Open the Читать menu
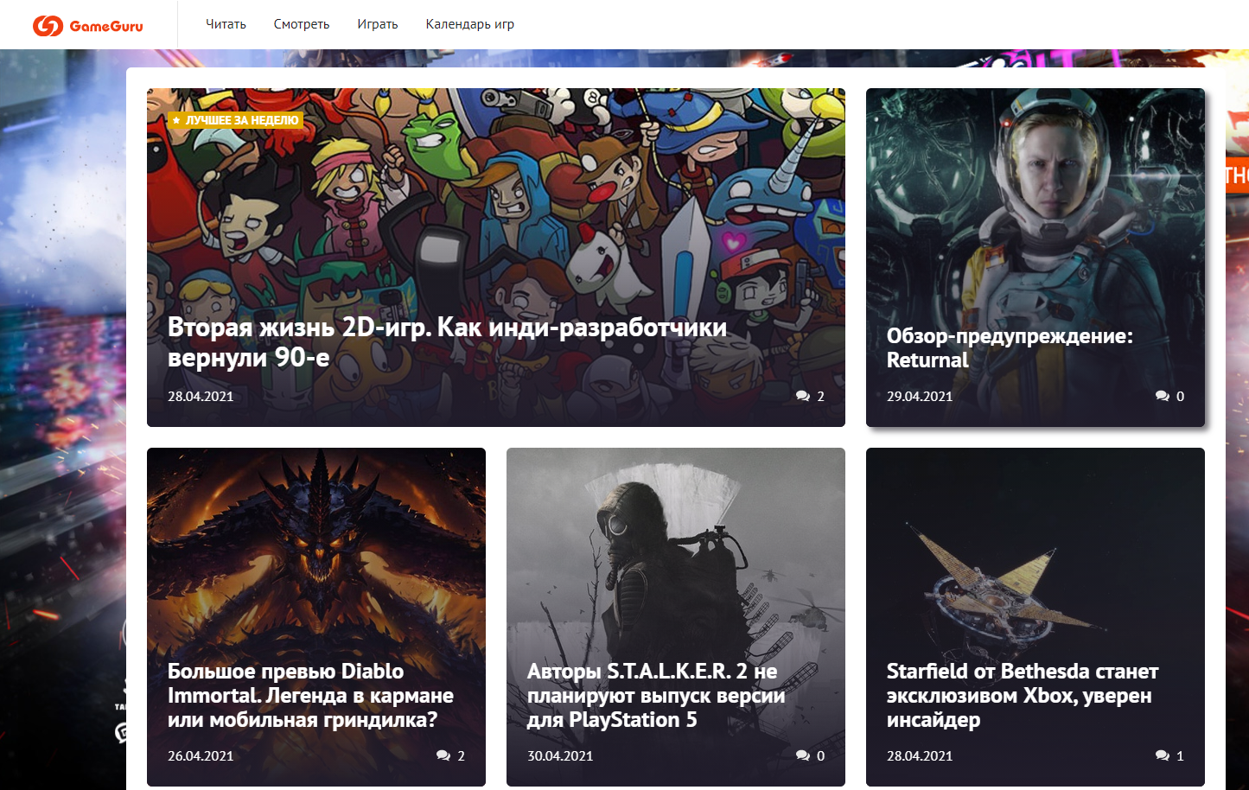This screenshot has height=790, width=1249. pyautogui.click(x=226, y=24)
